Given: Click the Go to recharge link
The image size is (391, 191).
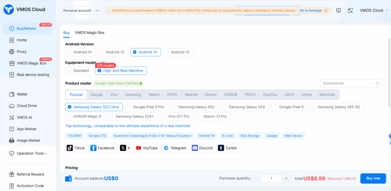Looking at the screenshot, I should pyautogui.click(x=310, y=11).
